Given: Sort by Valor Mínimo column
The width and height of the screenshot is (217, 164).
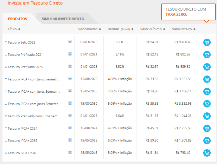Looking at the screenshot, I should click(154, 29).
